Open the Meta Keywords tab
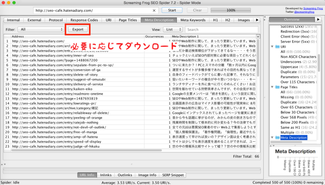 tap(193, 20)
